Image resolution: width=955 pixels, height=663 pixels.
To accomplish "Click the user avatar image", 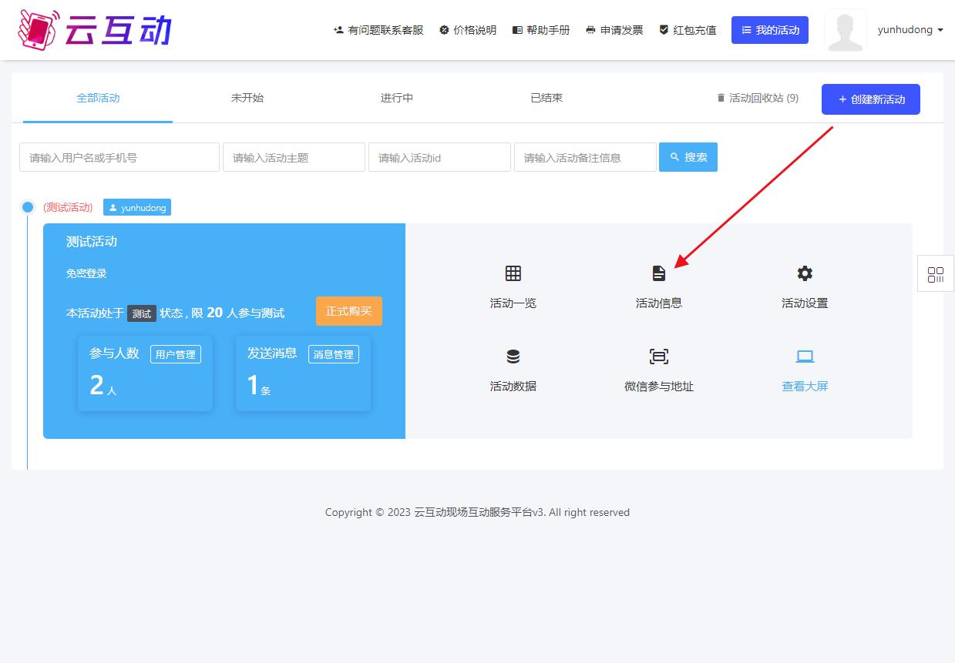I will [845, 31].
